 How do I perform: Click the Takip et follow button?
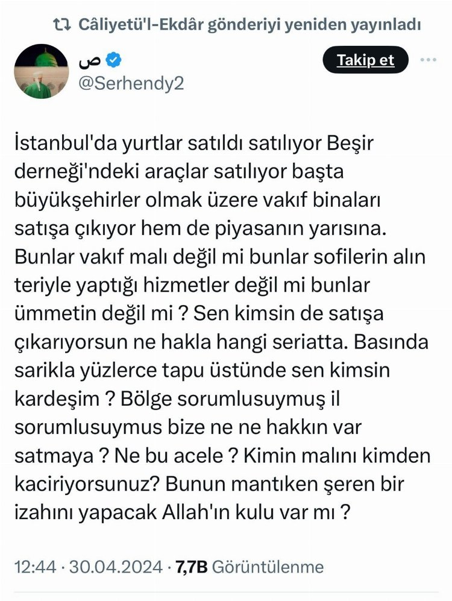click(x=365, y=60)
